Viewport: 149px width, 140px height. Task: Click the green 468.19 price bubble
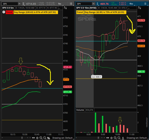(x=141, y=71)
